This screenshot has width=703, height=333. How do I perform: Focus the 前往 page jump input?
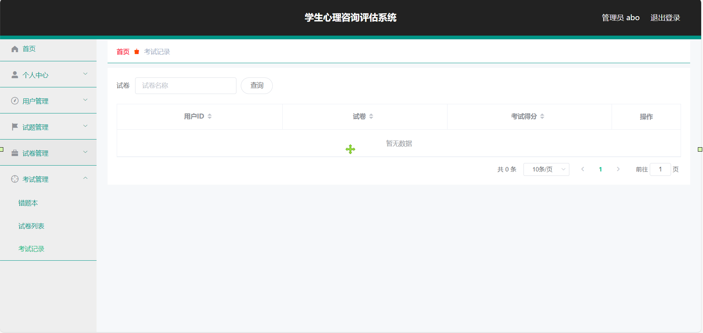pyautogui.click(x=660, y=169)
